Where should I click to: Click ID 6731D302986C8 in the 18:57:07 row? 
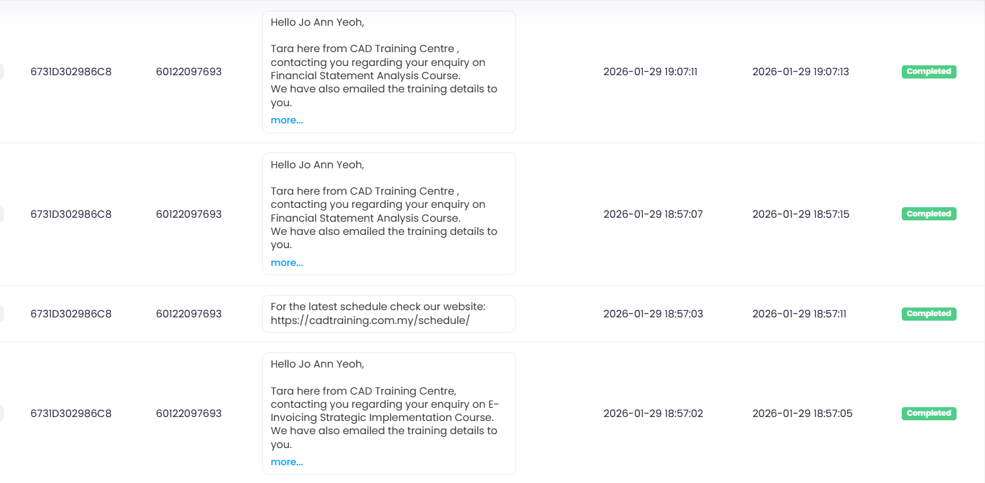[71, 214]
